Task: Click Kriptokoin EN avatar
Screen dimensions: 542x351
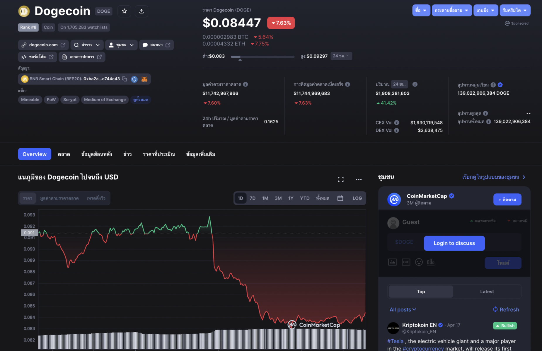Action: [393, 328]
